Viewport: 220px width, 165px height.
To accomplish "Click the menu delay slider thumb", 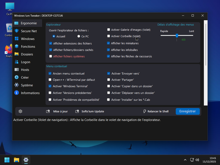I will click(177, 35).
